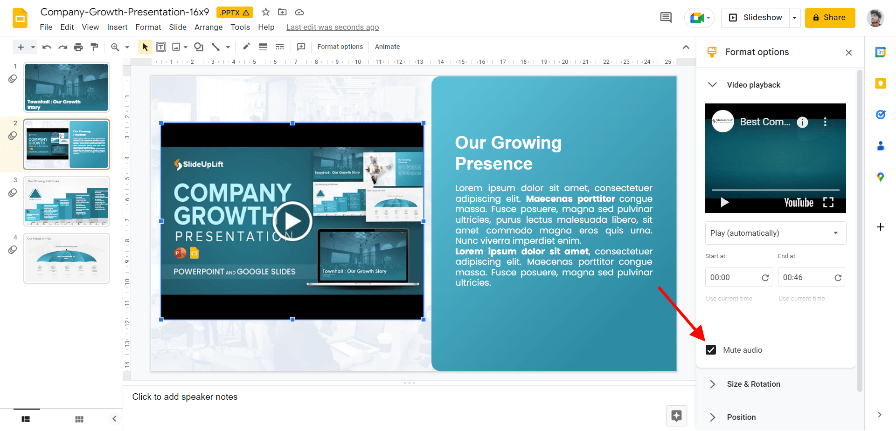
Task: Open the Insert image tool
Action: coord(177,47)
